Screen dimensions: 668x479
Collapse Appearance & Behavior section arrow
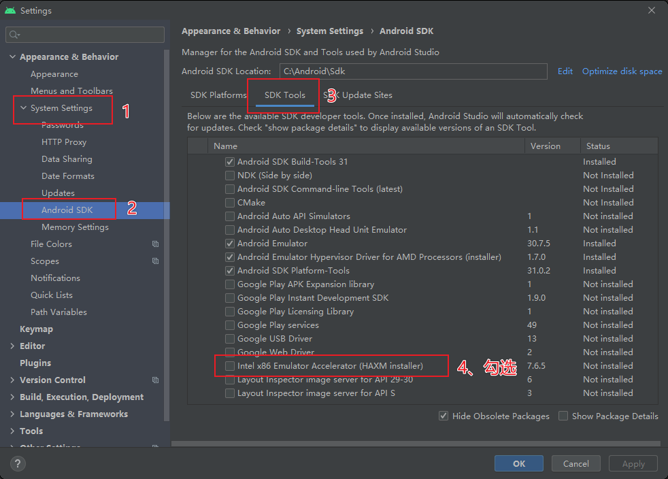click(12, 56)
